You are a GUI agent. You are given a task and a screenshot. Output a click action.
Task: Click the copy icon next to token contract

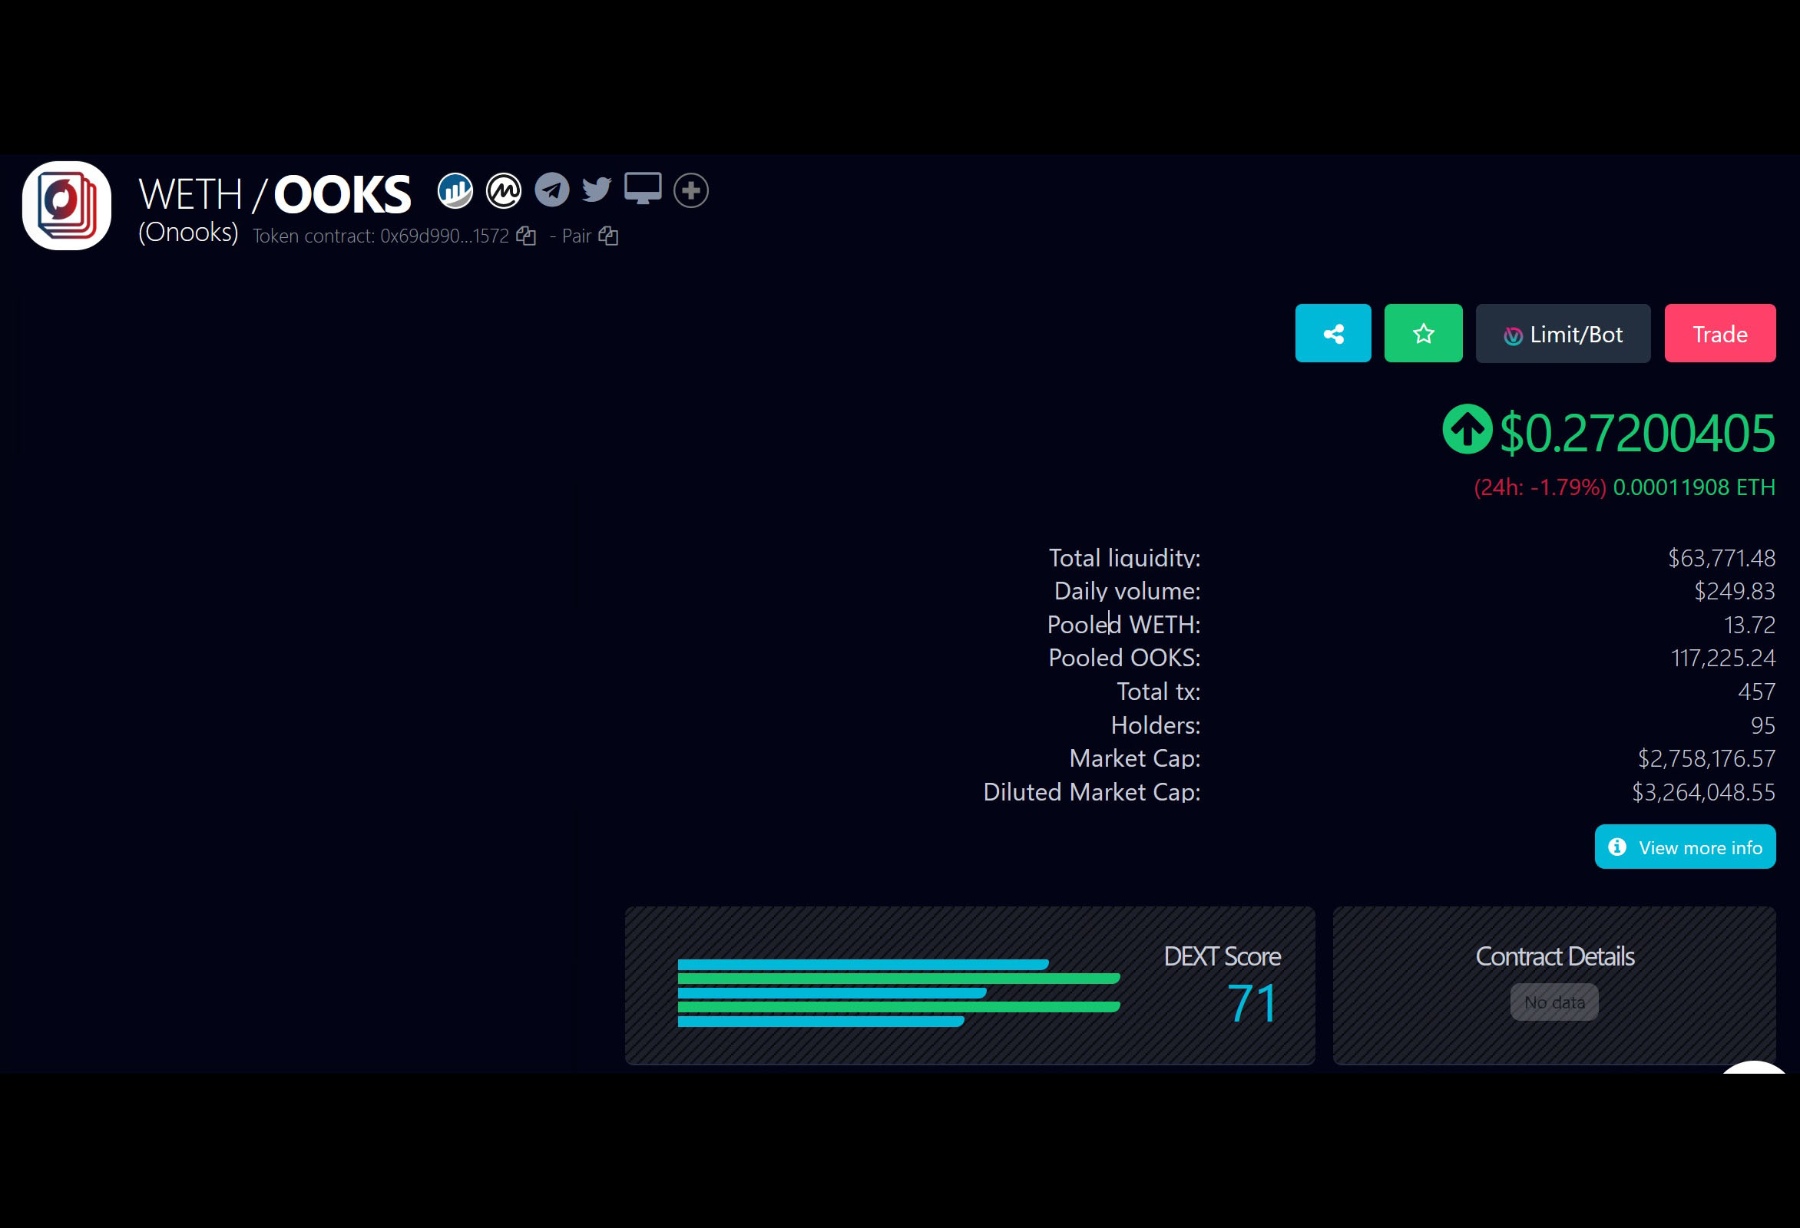[527, 235]
